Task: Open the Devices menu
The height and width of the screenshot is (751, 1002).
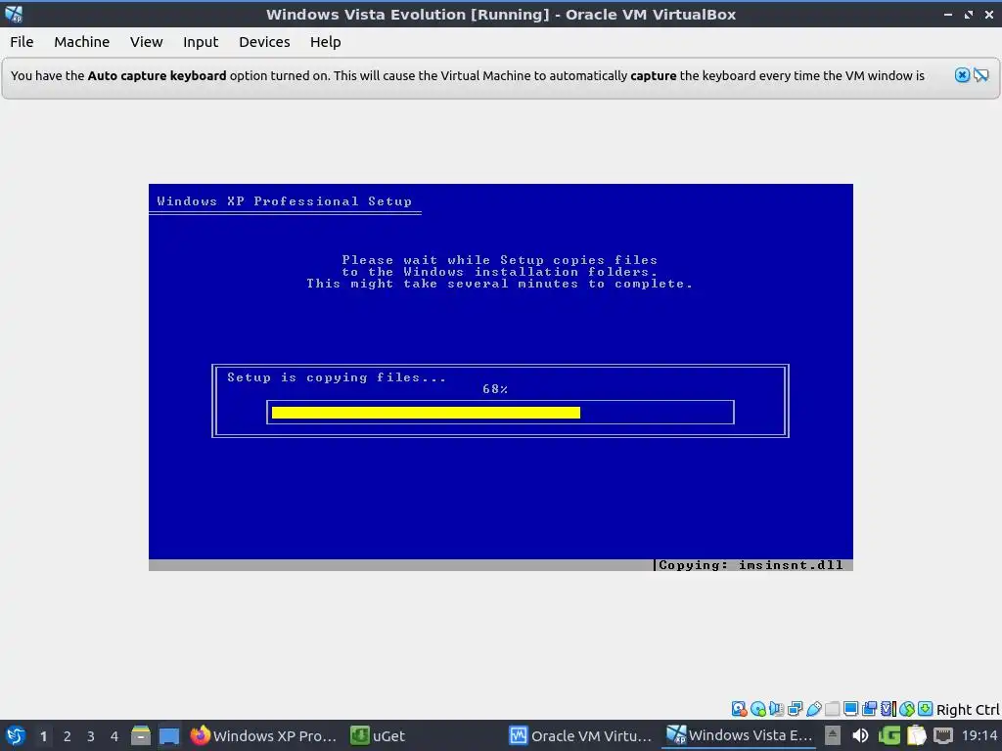Action: coord(264,42)
